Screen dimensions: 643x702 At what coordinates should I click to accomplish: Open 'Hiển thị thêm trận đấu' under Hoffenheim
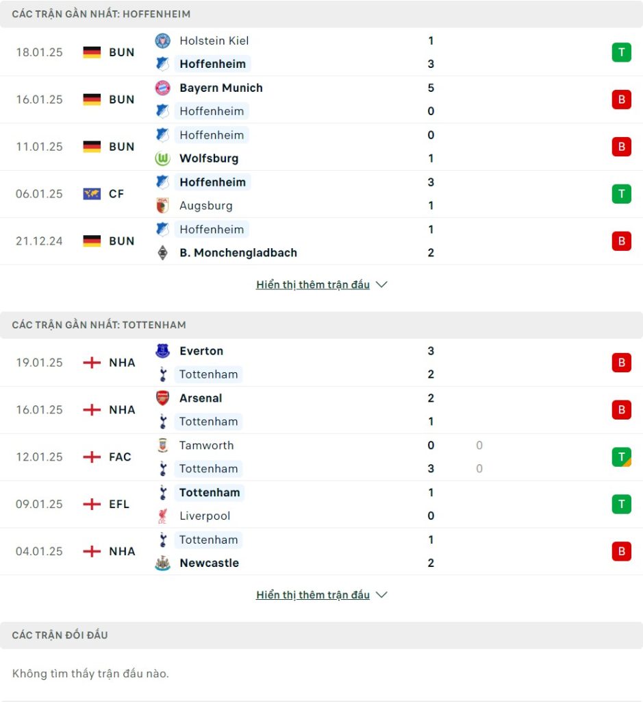[x=312, y=285]
